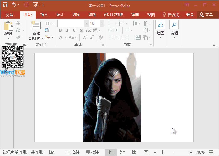Toggle the Notes (备注) pane
Screen dimensions: 219x156
tap(73, 152)
